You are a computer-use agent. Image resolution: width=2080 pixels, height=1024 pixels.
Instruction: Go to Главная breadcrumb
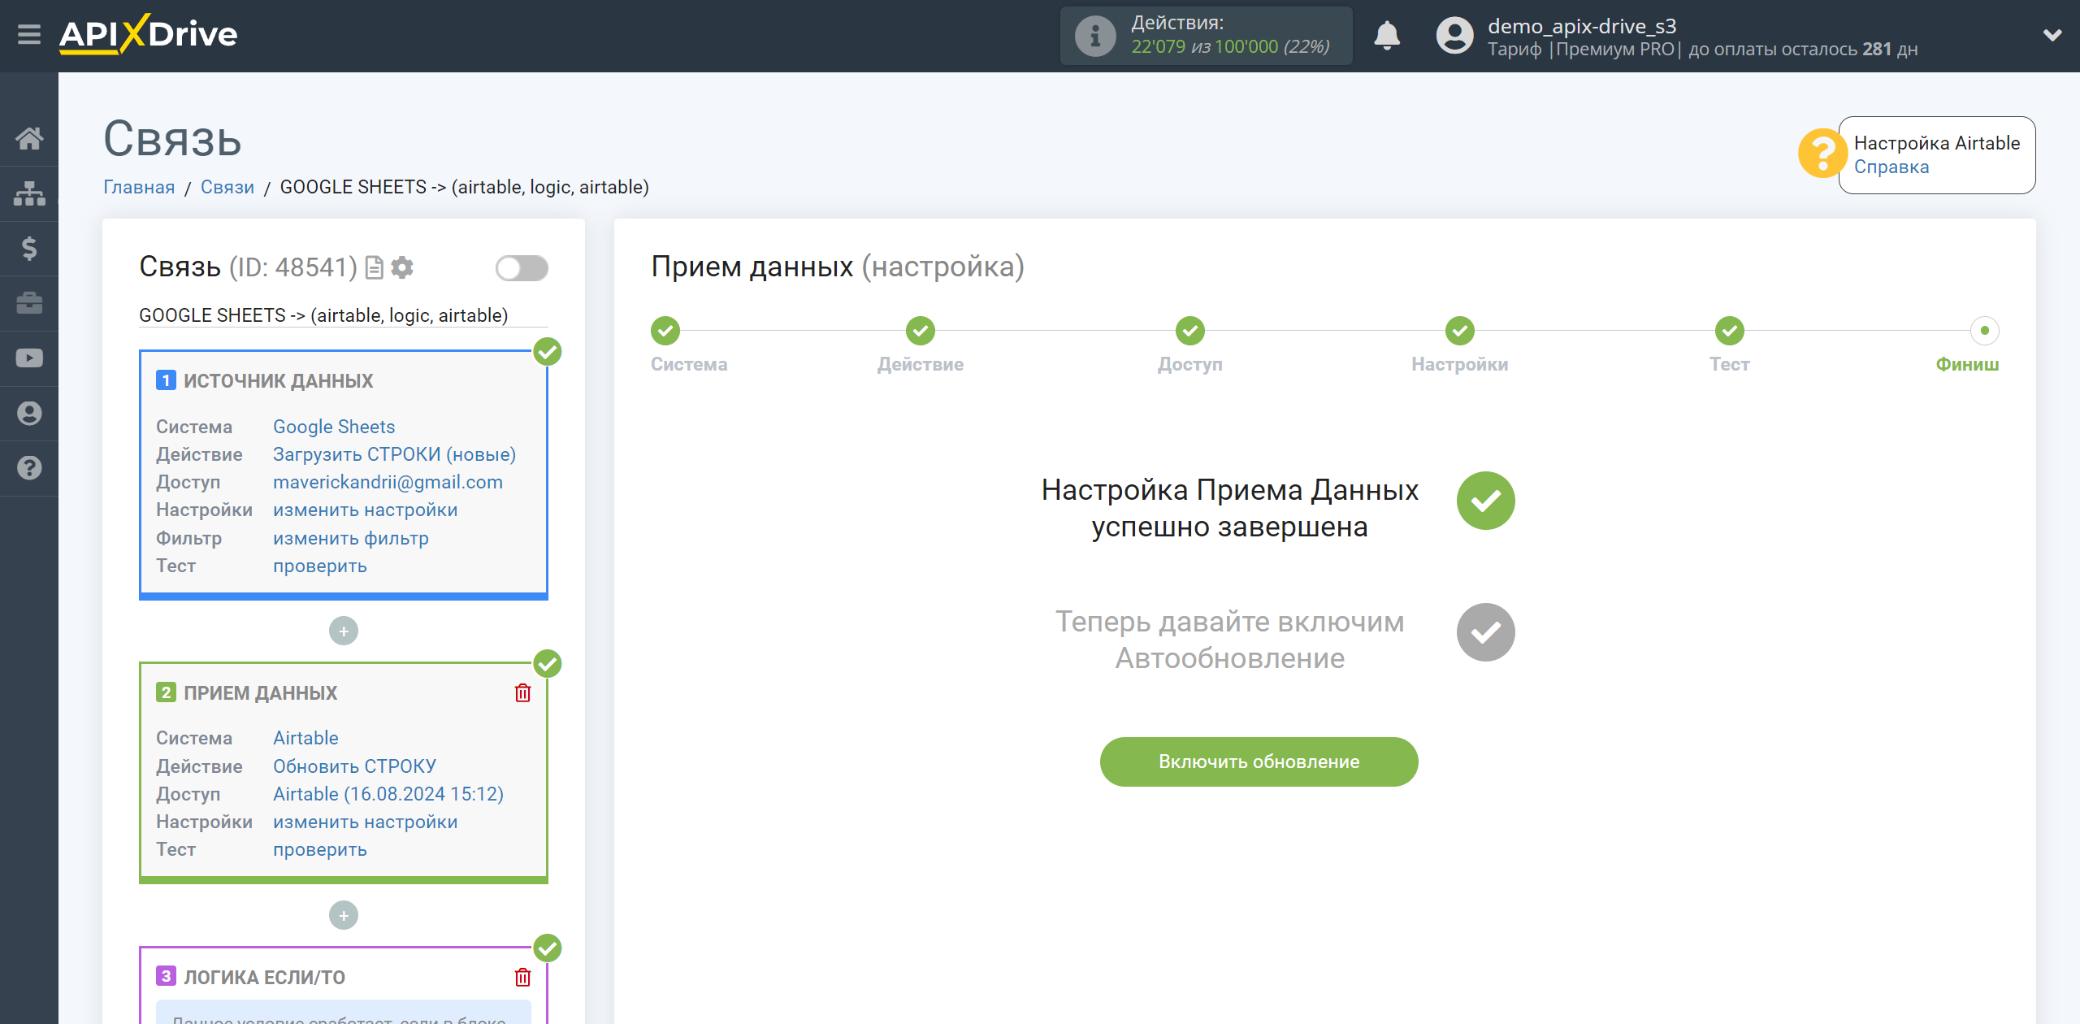pos(139,187)
